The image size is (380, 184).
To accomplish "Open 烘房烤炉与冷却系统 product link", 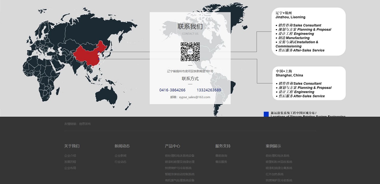I will (x=178, y=168).
